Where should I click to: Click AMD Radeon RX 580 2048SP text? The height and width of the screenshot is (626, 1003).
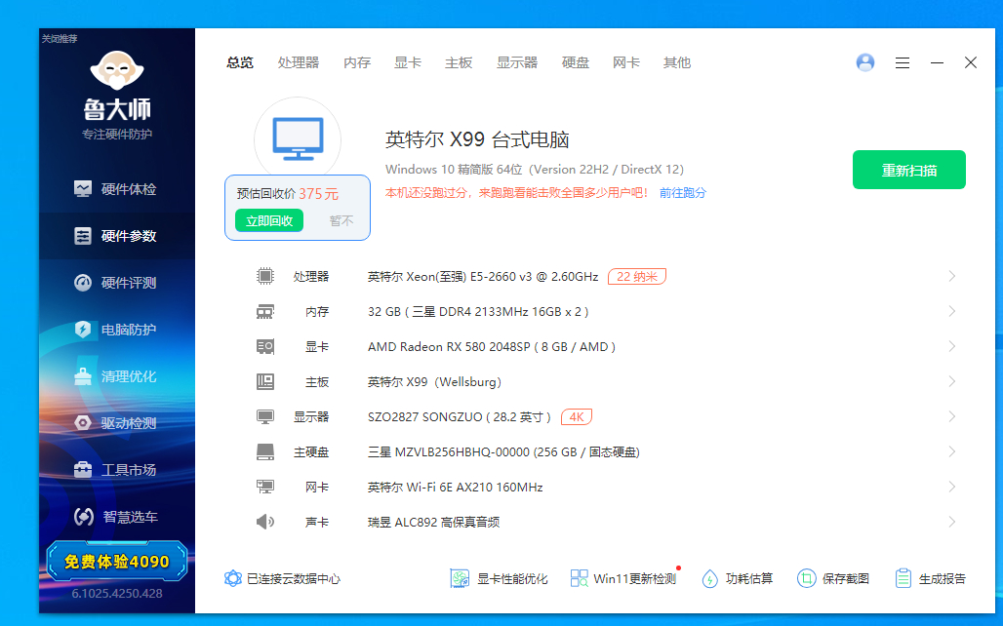tap(492, 346)
